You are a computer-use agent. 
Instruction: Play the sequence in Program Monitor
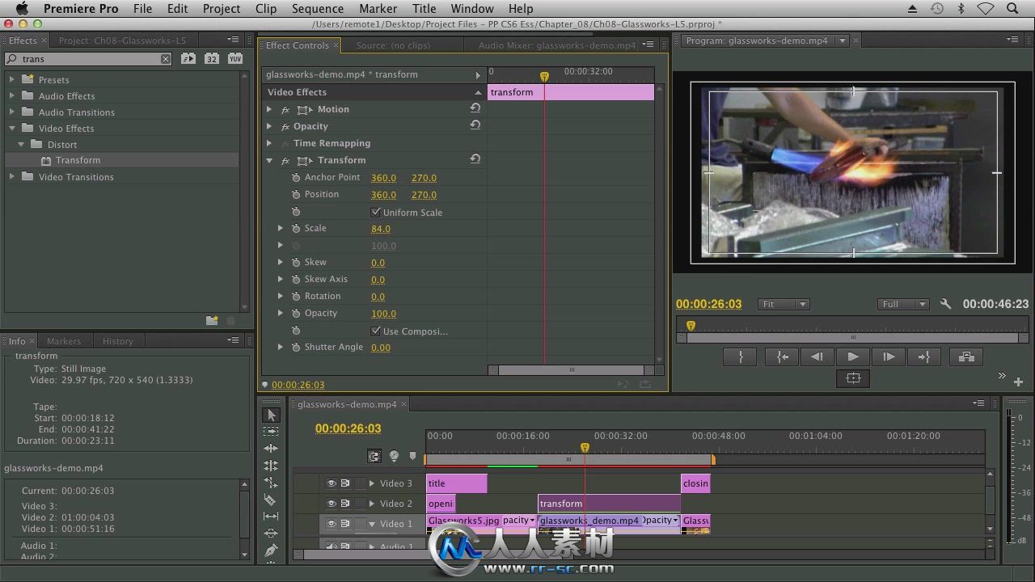[x=852, y=356]
